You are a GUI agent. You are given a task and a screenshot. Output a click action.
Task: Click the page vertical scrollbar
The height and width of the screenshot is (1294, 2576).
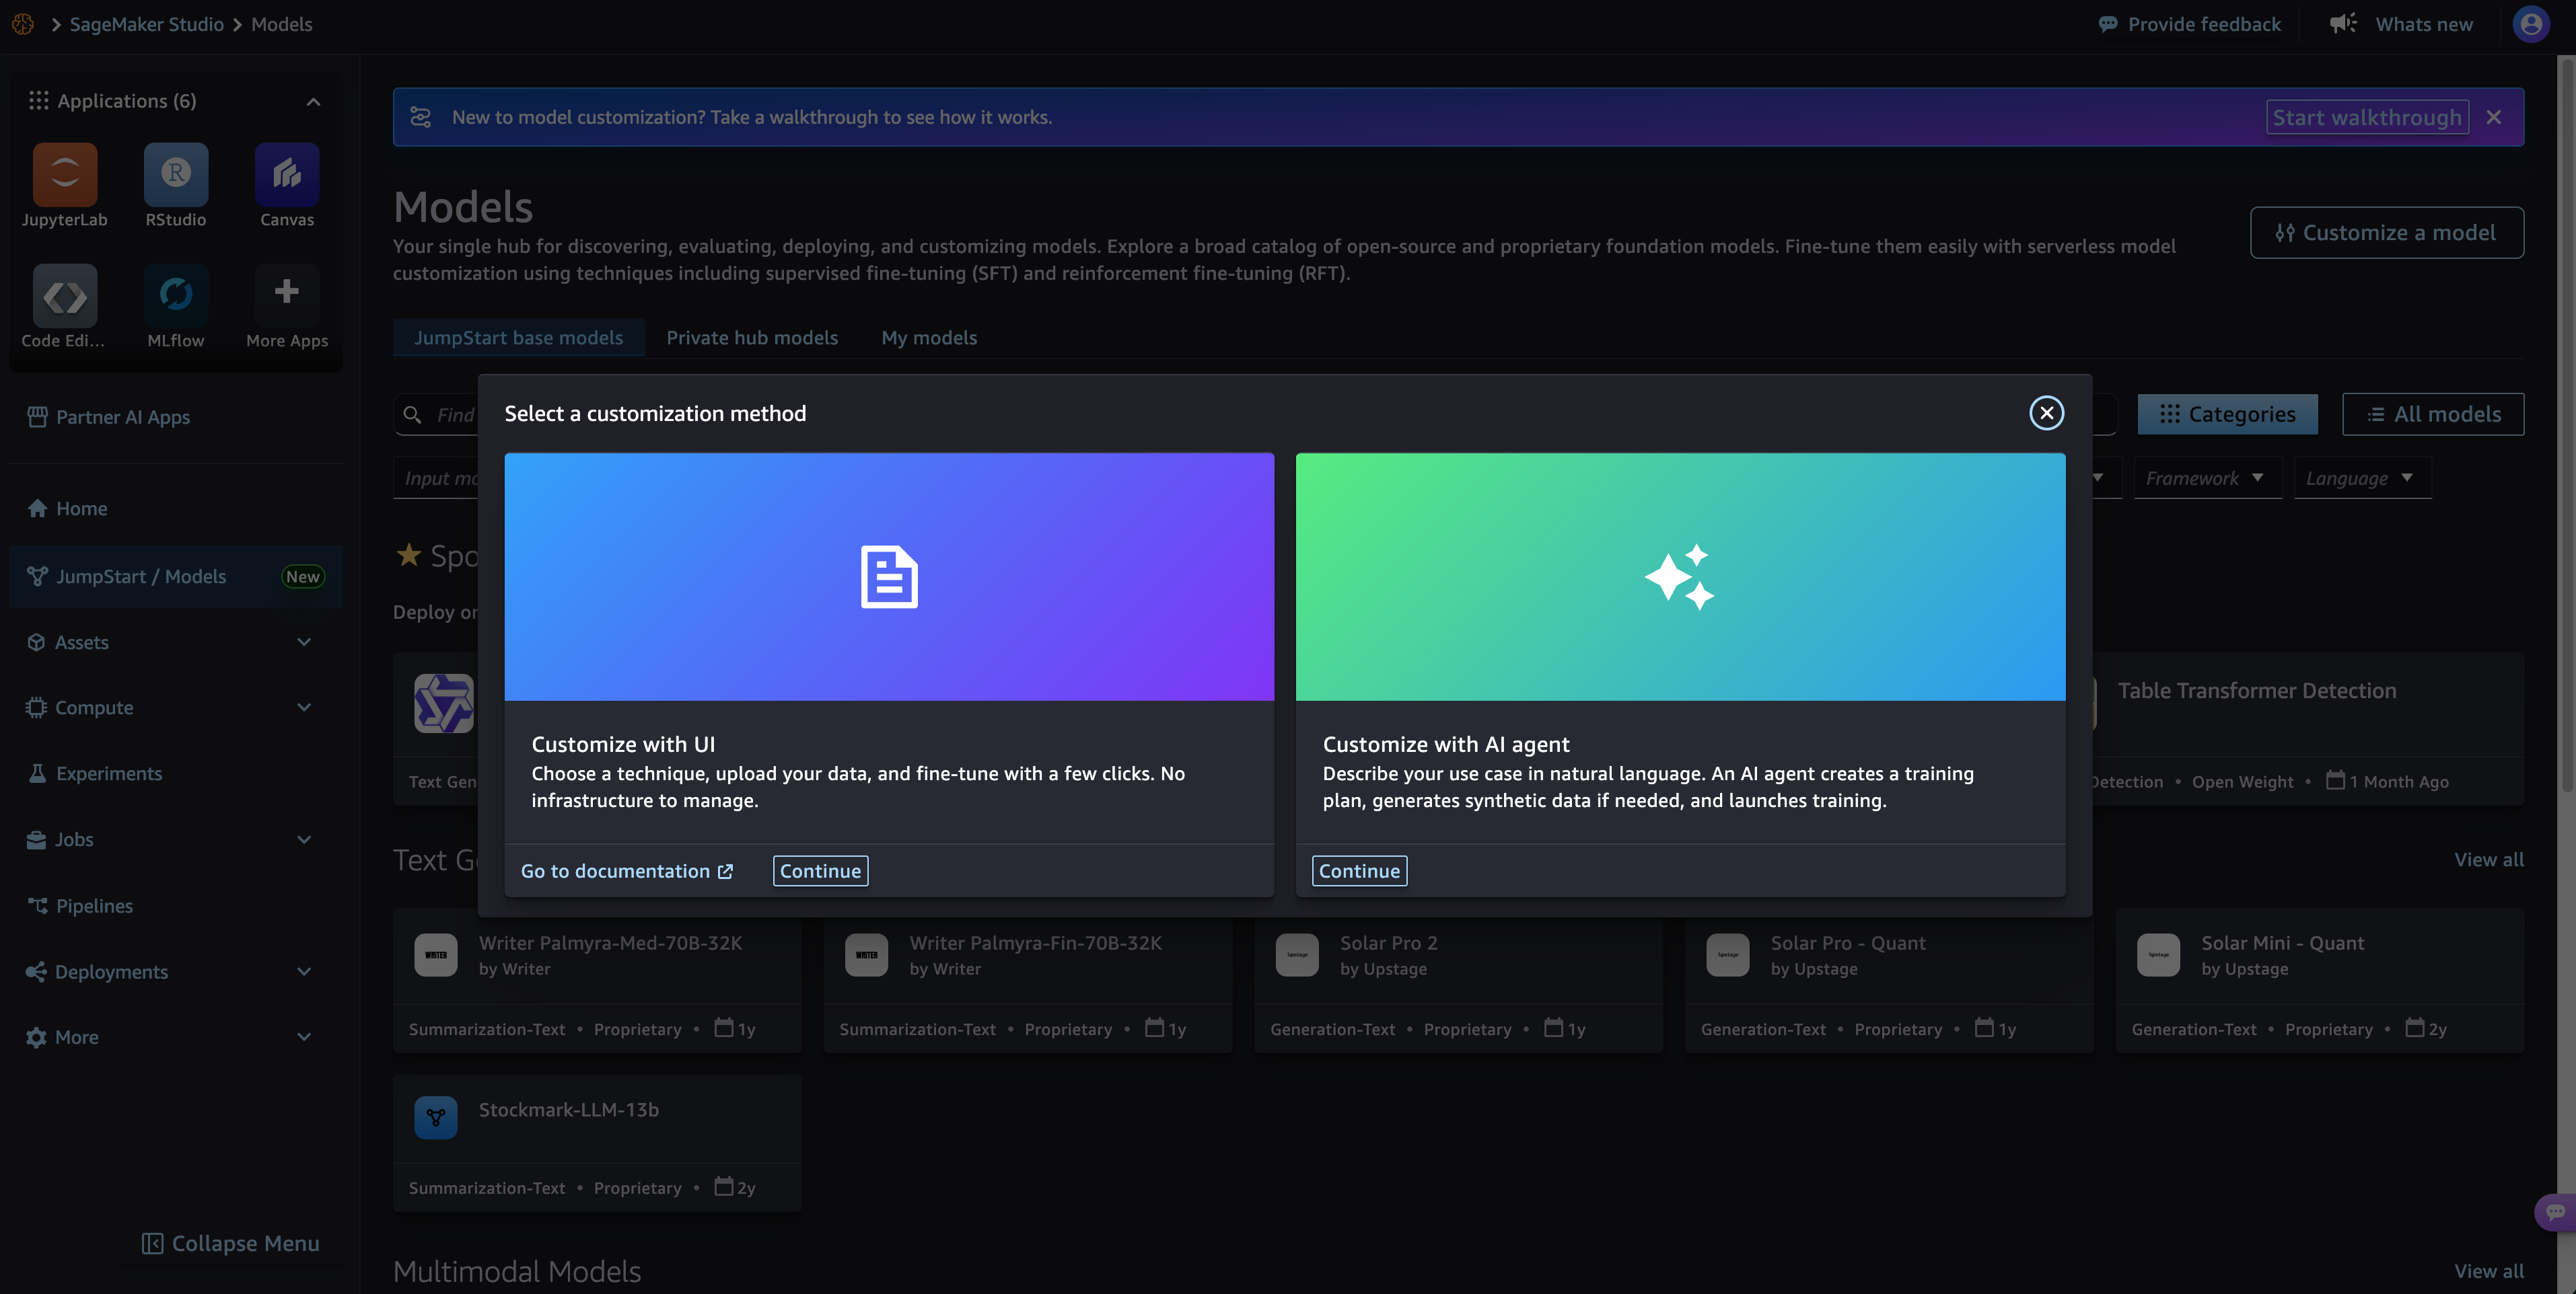pos(2566,424)
